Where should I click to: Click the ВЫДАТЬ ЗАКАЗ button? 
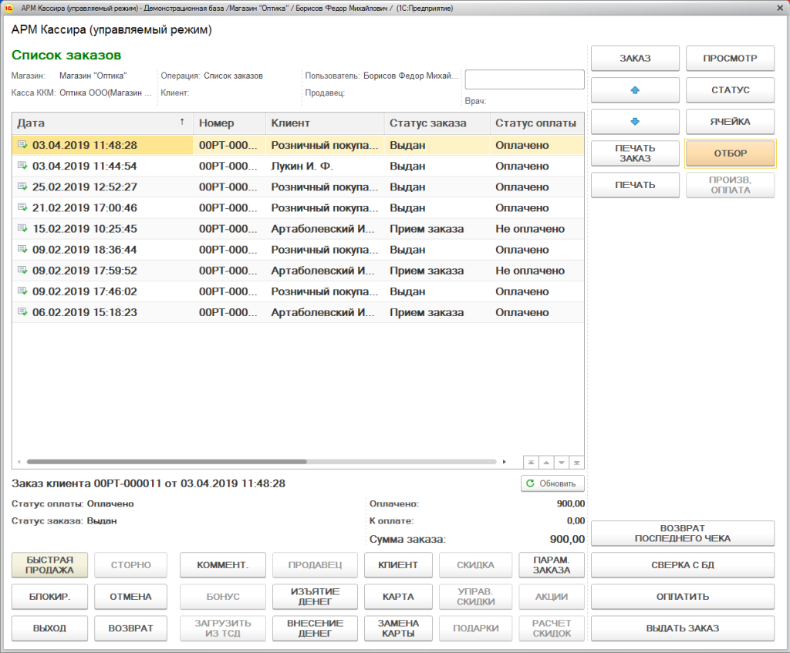click(x=682, y=628)
